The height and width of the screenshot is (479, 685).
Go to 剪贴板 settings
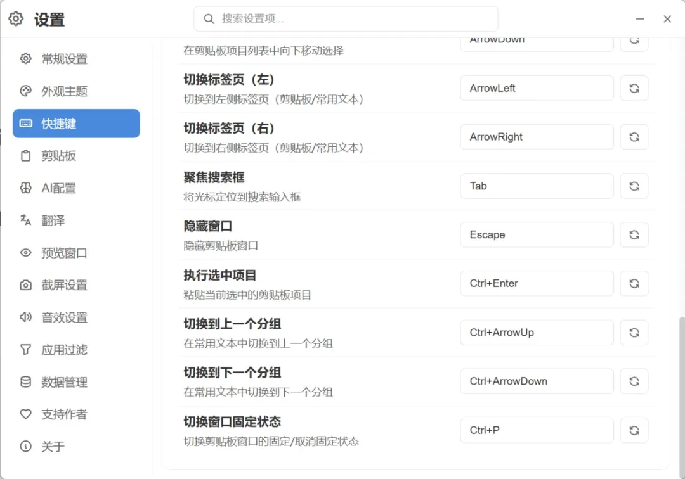coord(76,156)
